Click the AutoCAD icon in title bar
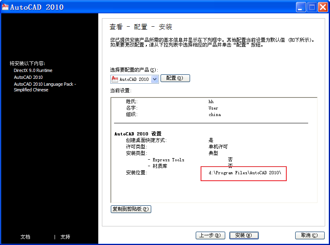Screen dimensions: 330x245 pyautogui.click(x=5, y=7)
